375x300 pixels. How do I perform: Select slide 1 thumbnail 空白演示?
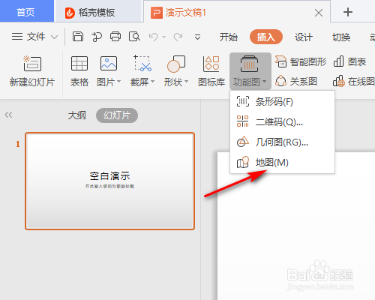[x=109, y=181]
